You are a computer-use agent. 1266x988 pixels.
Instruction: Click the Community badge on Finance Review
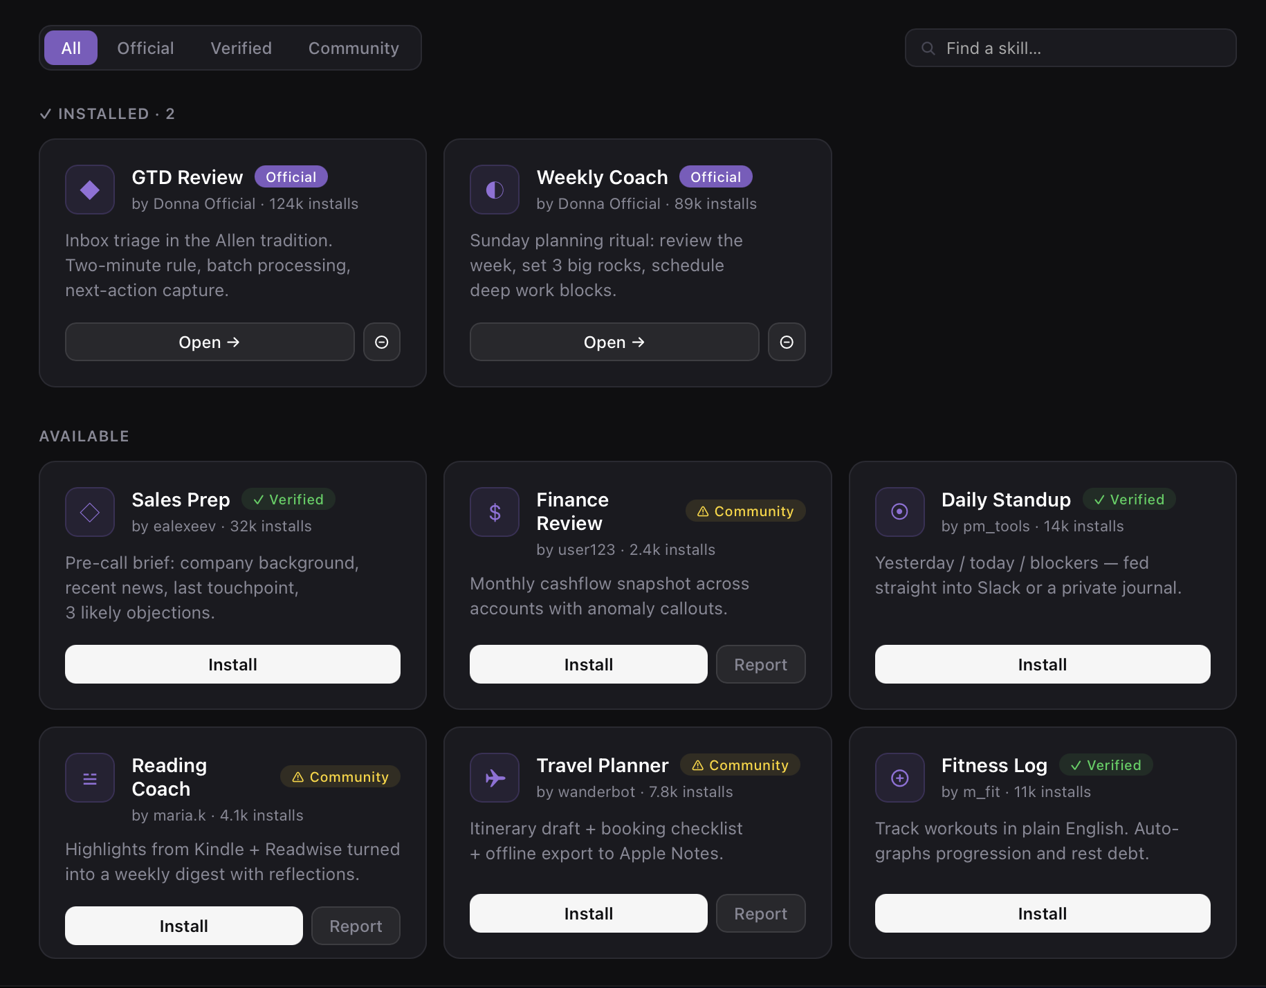(746, 511)
